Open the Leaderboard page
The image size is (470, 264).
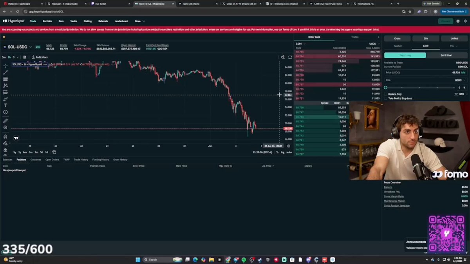click(121, 21)
